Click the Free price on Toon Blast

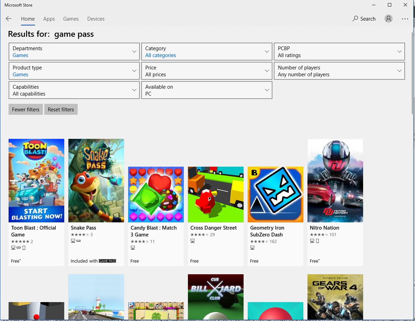(x=16, y=261)
